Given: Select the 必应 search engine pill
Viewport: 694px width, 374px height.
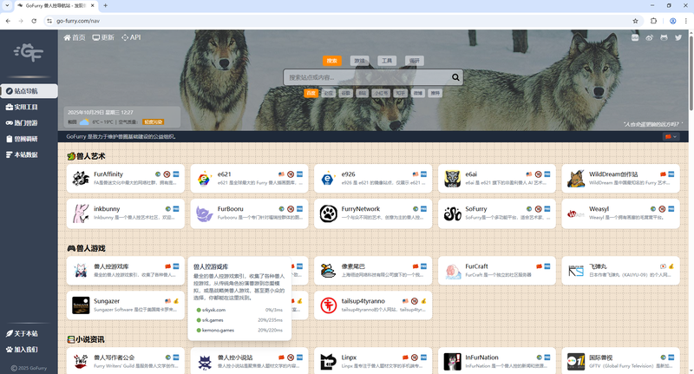Looking at the screenshot, I should point(328,93).
